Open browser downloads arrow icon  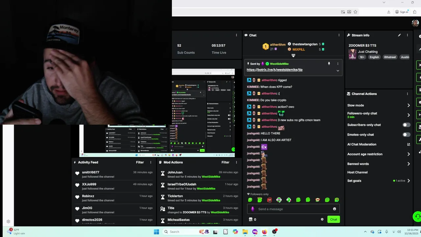tap(388, 12)
